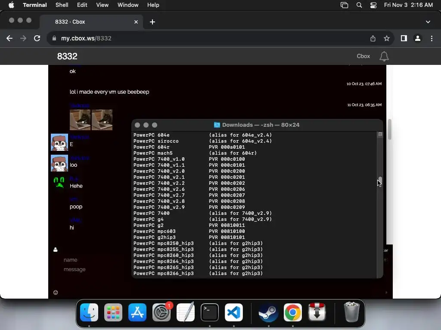This screenshot has height=330, width=441.
Task: Open Steam from the Dock
Action: click(268, 312)
